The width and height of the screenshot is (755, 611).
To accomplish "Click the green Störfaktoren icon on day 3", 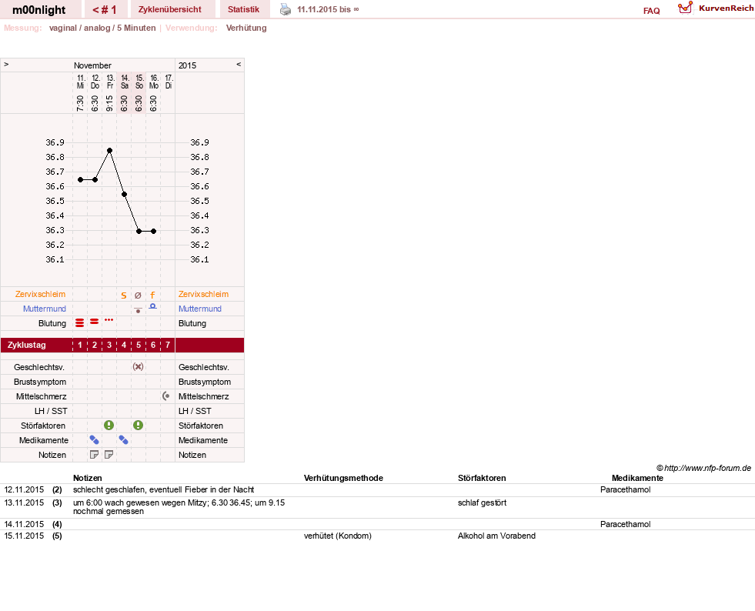I will click(109, 425).
